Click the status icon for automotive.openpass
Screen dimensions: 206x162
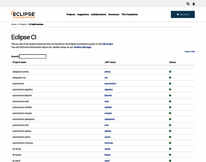pos(170,119)
